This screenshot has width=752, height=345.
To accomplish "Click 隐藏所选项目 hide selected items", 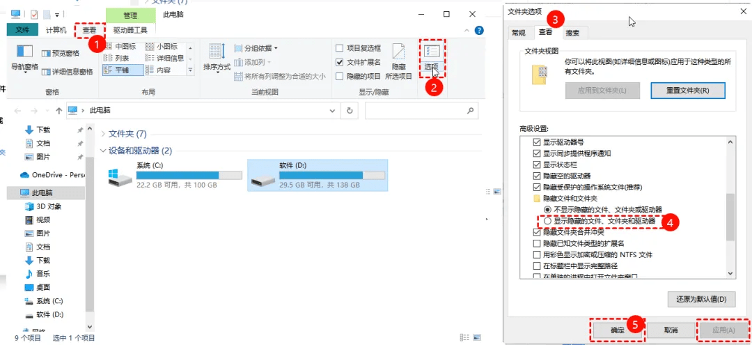I will click(398, 62).
